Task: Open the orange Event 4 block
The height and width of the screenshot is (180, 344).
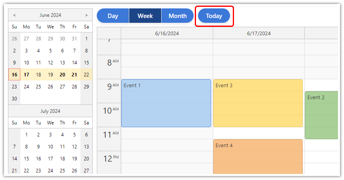Action: [x=258, y=158]
